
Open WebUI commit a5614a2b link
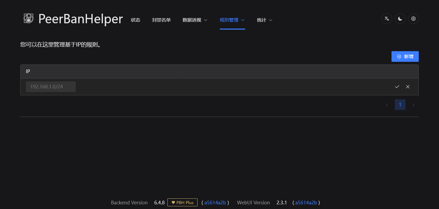(306, 203)
